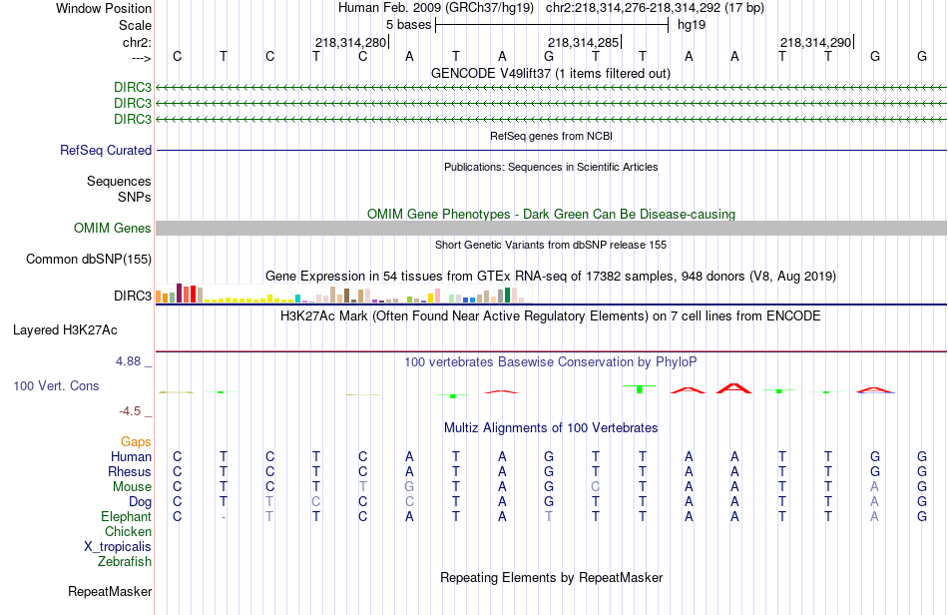This screenshot has width=948, height=615.
Task: Click the 100 Vert. Cons label
Action: tap(56, 385)
